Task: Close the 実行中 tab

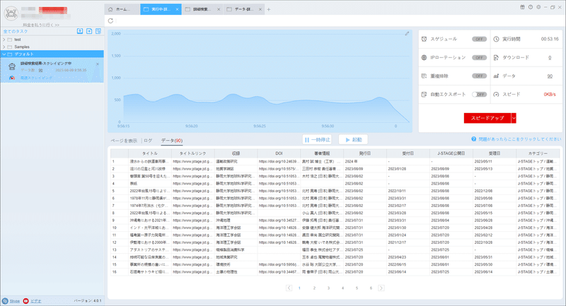Action: tap(178, 9)
